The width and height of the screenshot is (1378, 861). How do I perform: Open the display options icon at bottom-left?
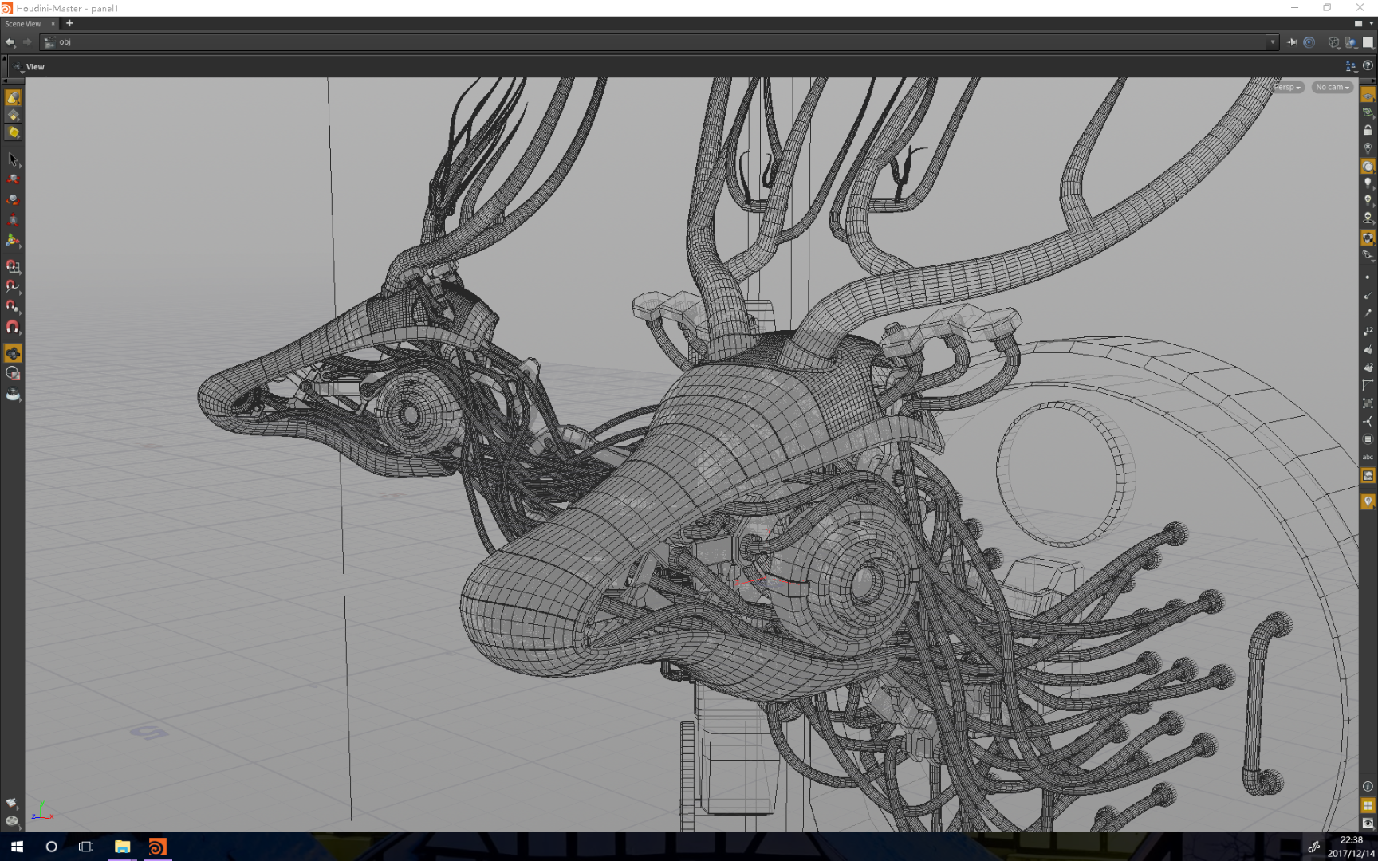(12, 820)
